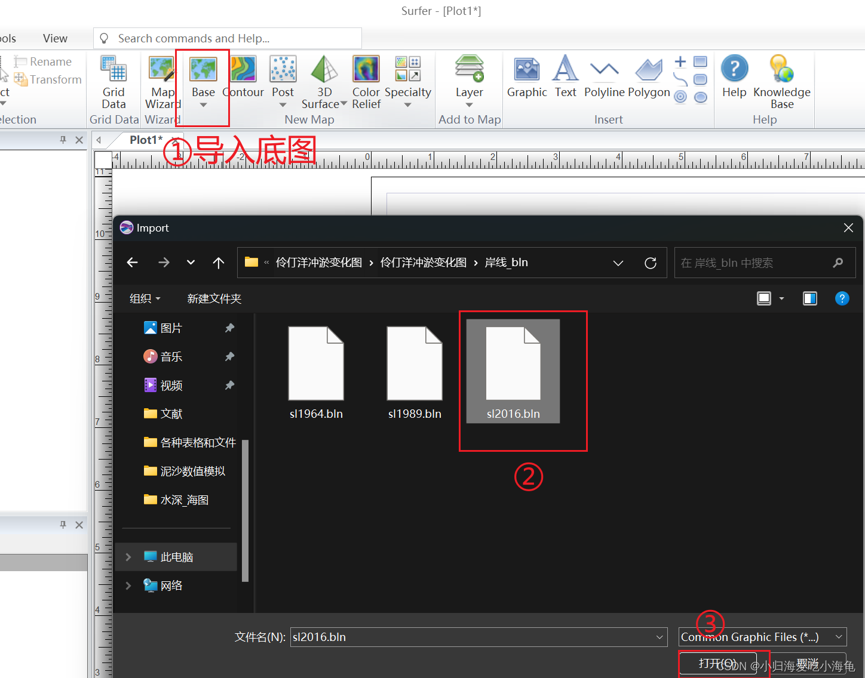Viewport: 865px width, 678px height.
Task: Open the 组织 menu
Action: (145, 298)
